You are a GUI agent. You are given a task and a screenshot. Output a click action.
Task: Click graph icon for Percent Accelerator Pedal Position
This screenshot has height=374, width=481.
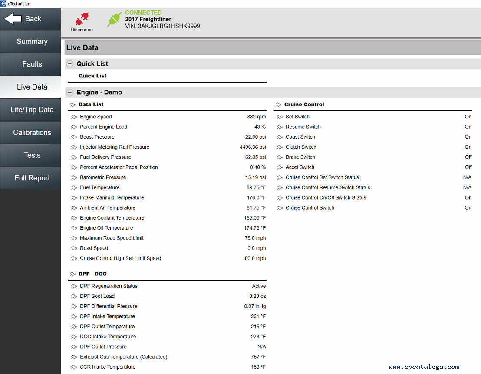click(x=74, y=167)
